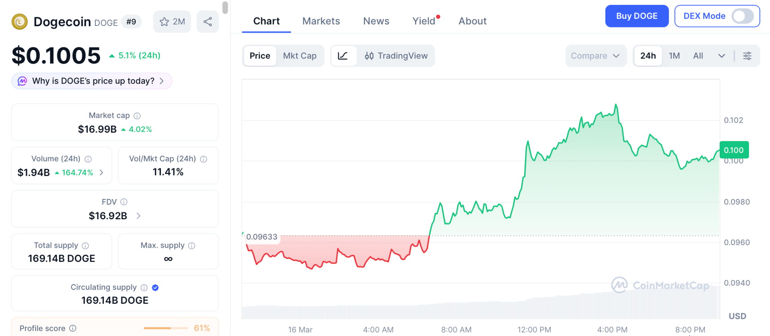Click the Dogecoin coin logo
This screenshot has height=336, width=770.
pos(20,22)
